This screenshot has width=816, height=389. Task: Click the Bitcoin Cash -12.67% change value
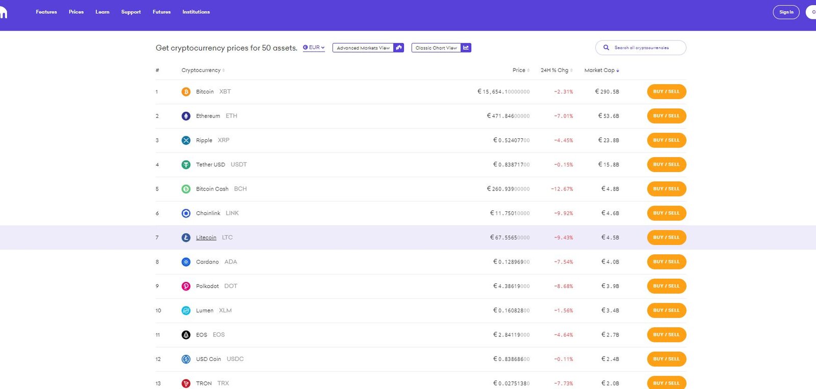coord(562,189)
